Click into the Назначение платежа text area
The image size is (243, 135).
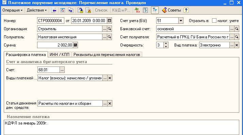point(121,127)
